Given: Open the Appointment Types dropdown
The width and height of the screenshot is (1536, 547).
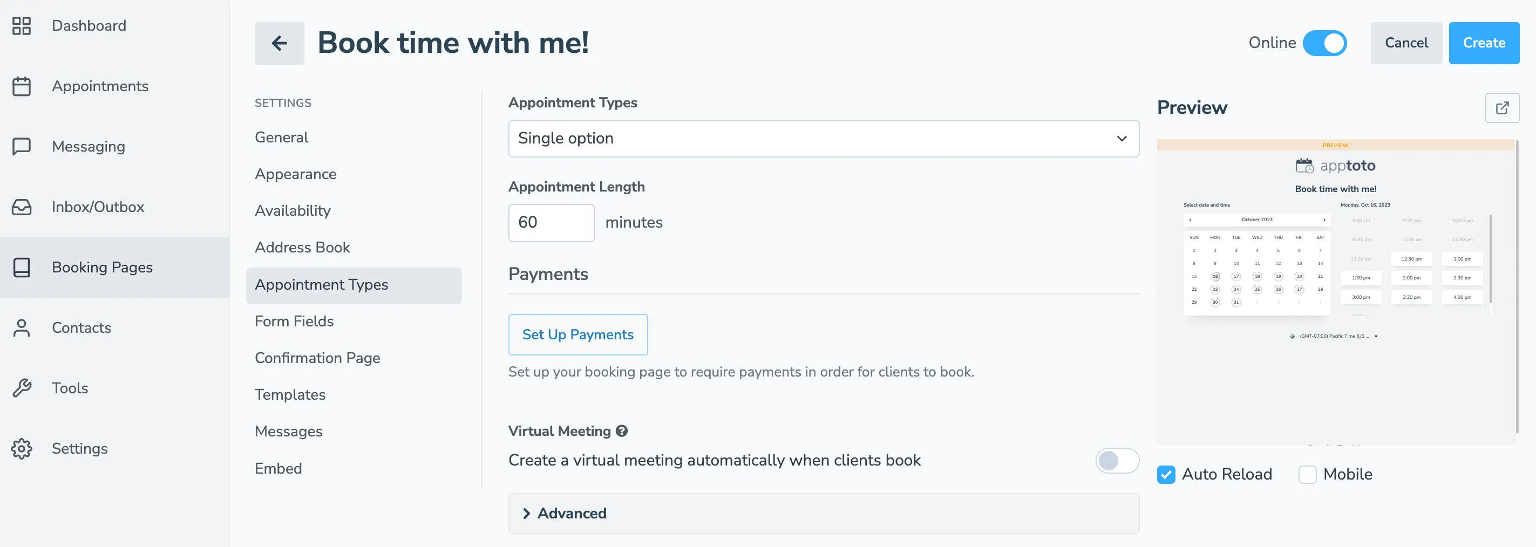Looking at the screenshot, I should click(x=824, y=138).
